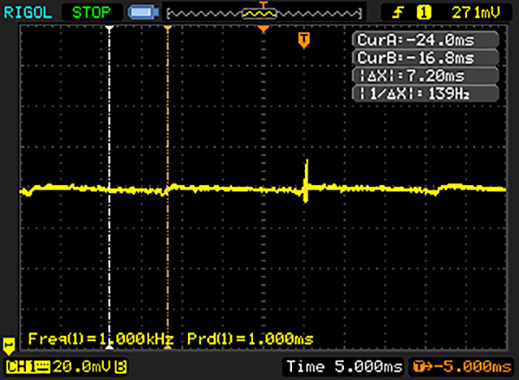Click the Time 5.000ms timebase readout
Viewport: 519px width, 380px height.
coord(345,366)
